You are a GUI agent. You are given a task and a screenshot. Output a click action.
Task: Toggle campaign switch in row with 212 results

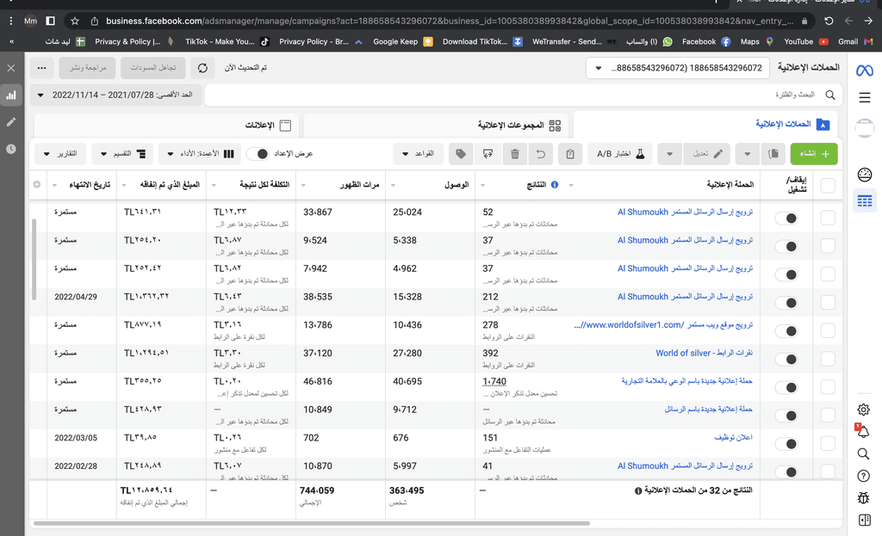(786, 303)
